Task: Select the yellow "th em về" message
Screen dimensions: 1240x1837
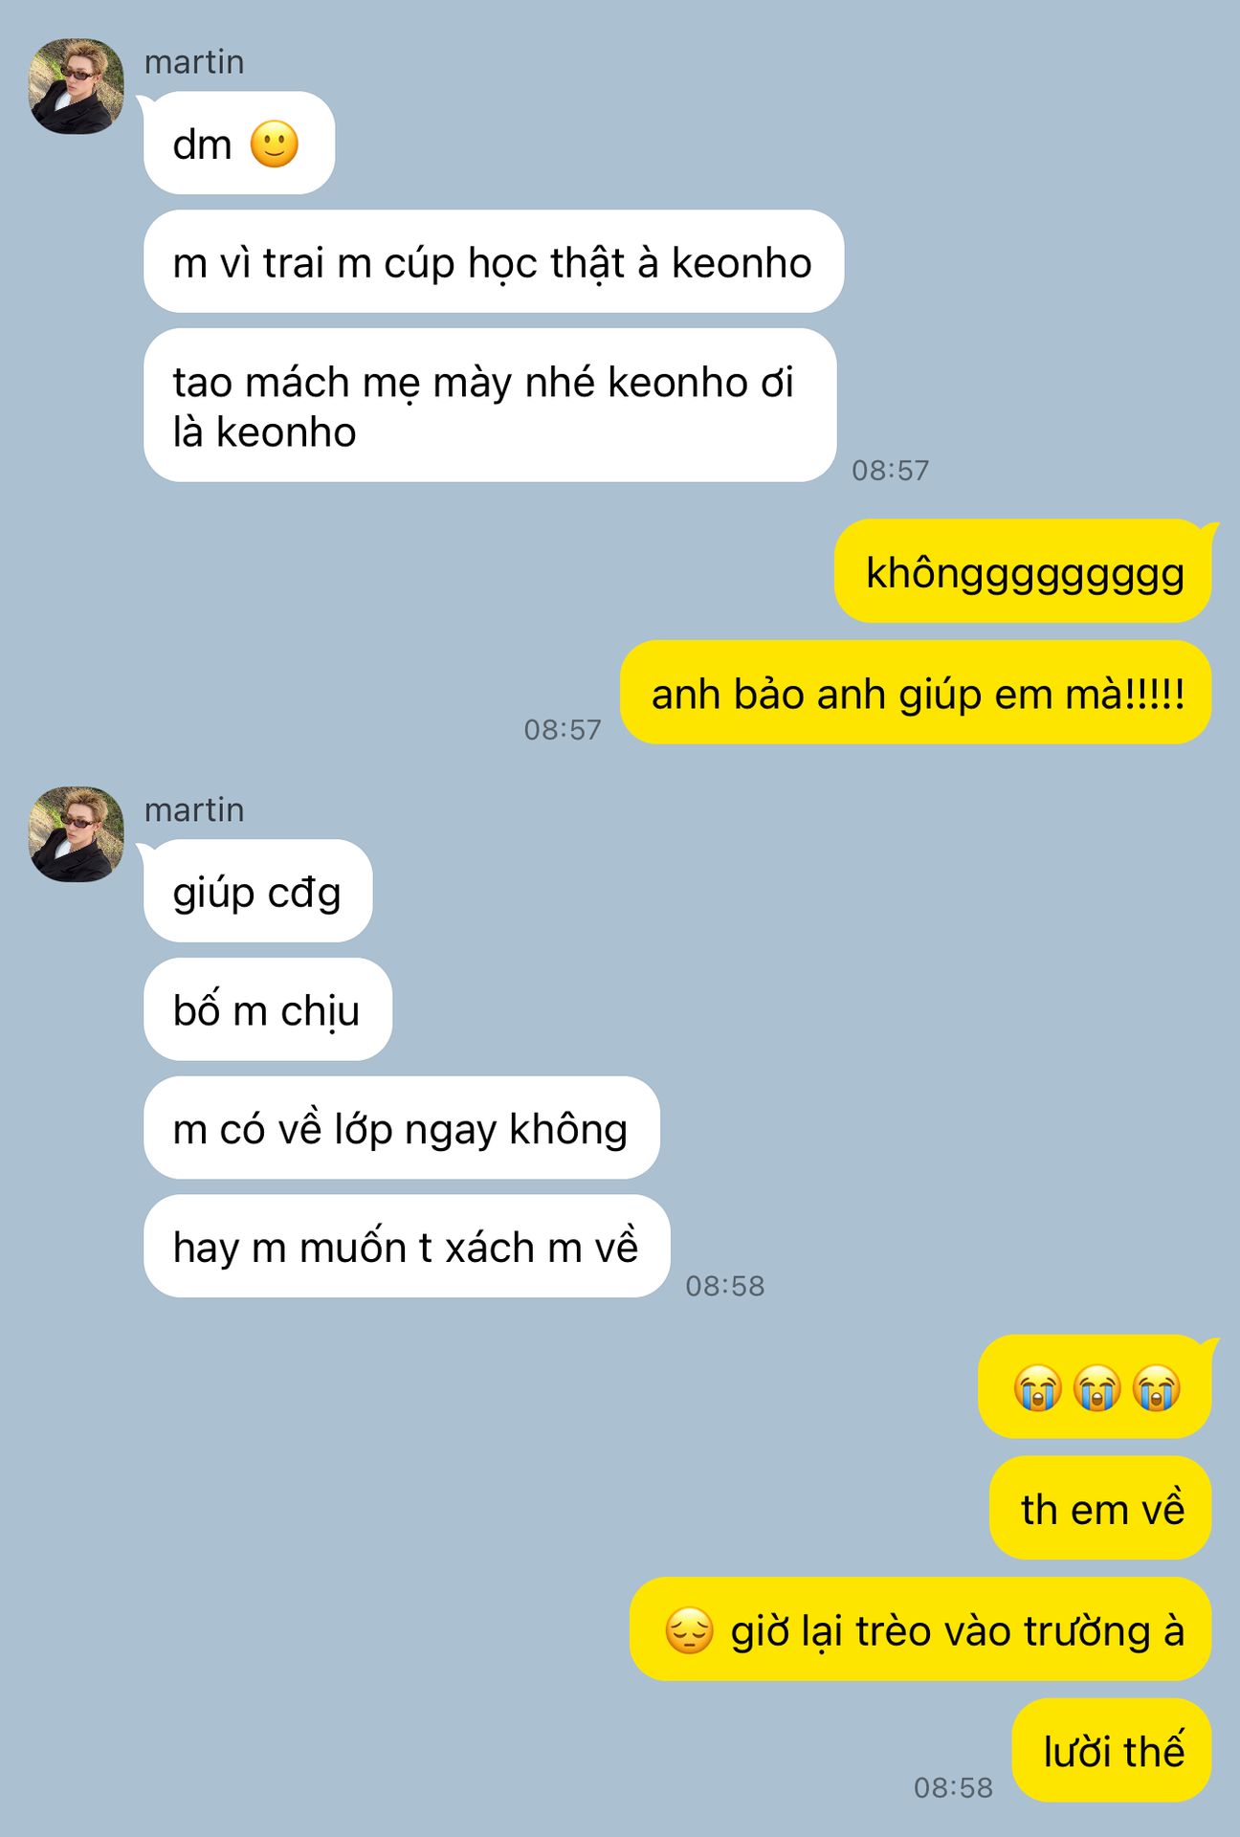Action: click(1100, 1509)
